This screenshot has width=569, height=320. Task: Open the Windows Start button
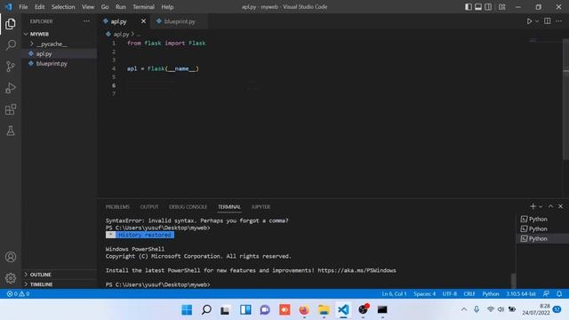187,310
